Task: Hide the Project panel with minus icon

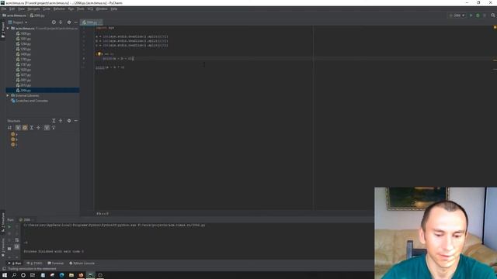Action: 76,22
